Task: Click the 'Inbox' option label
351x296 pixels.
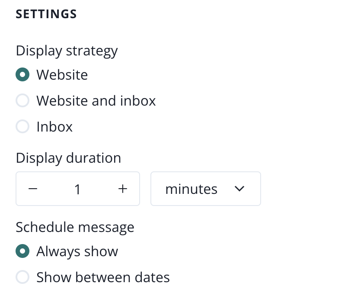Action: [x=54, y=127]
